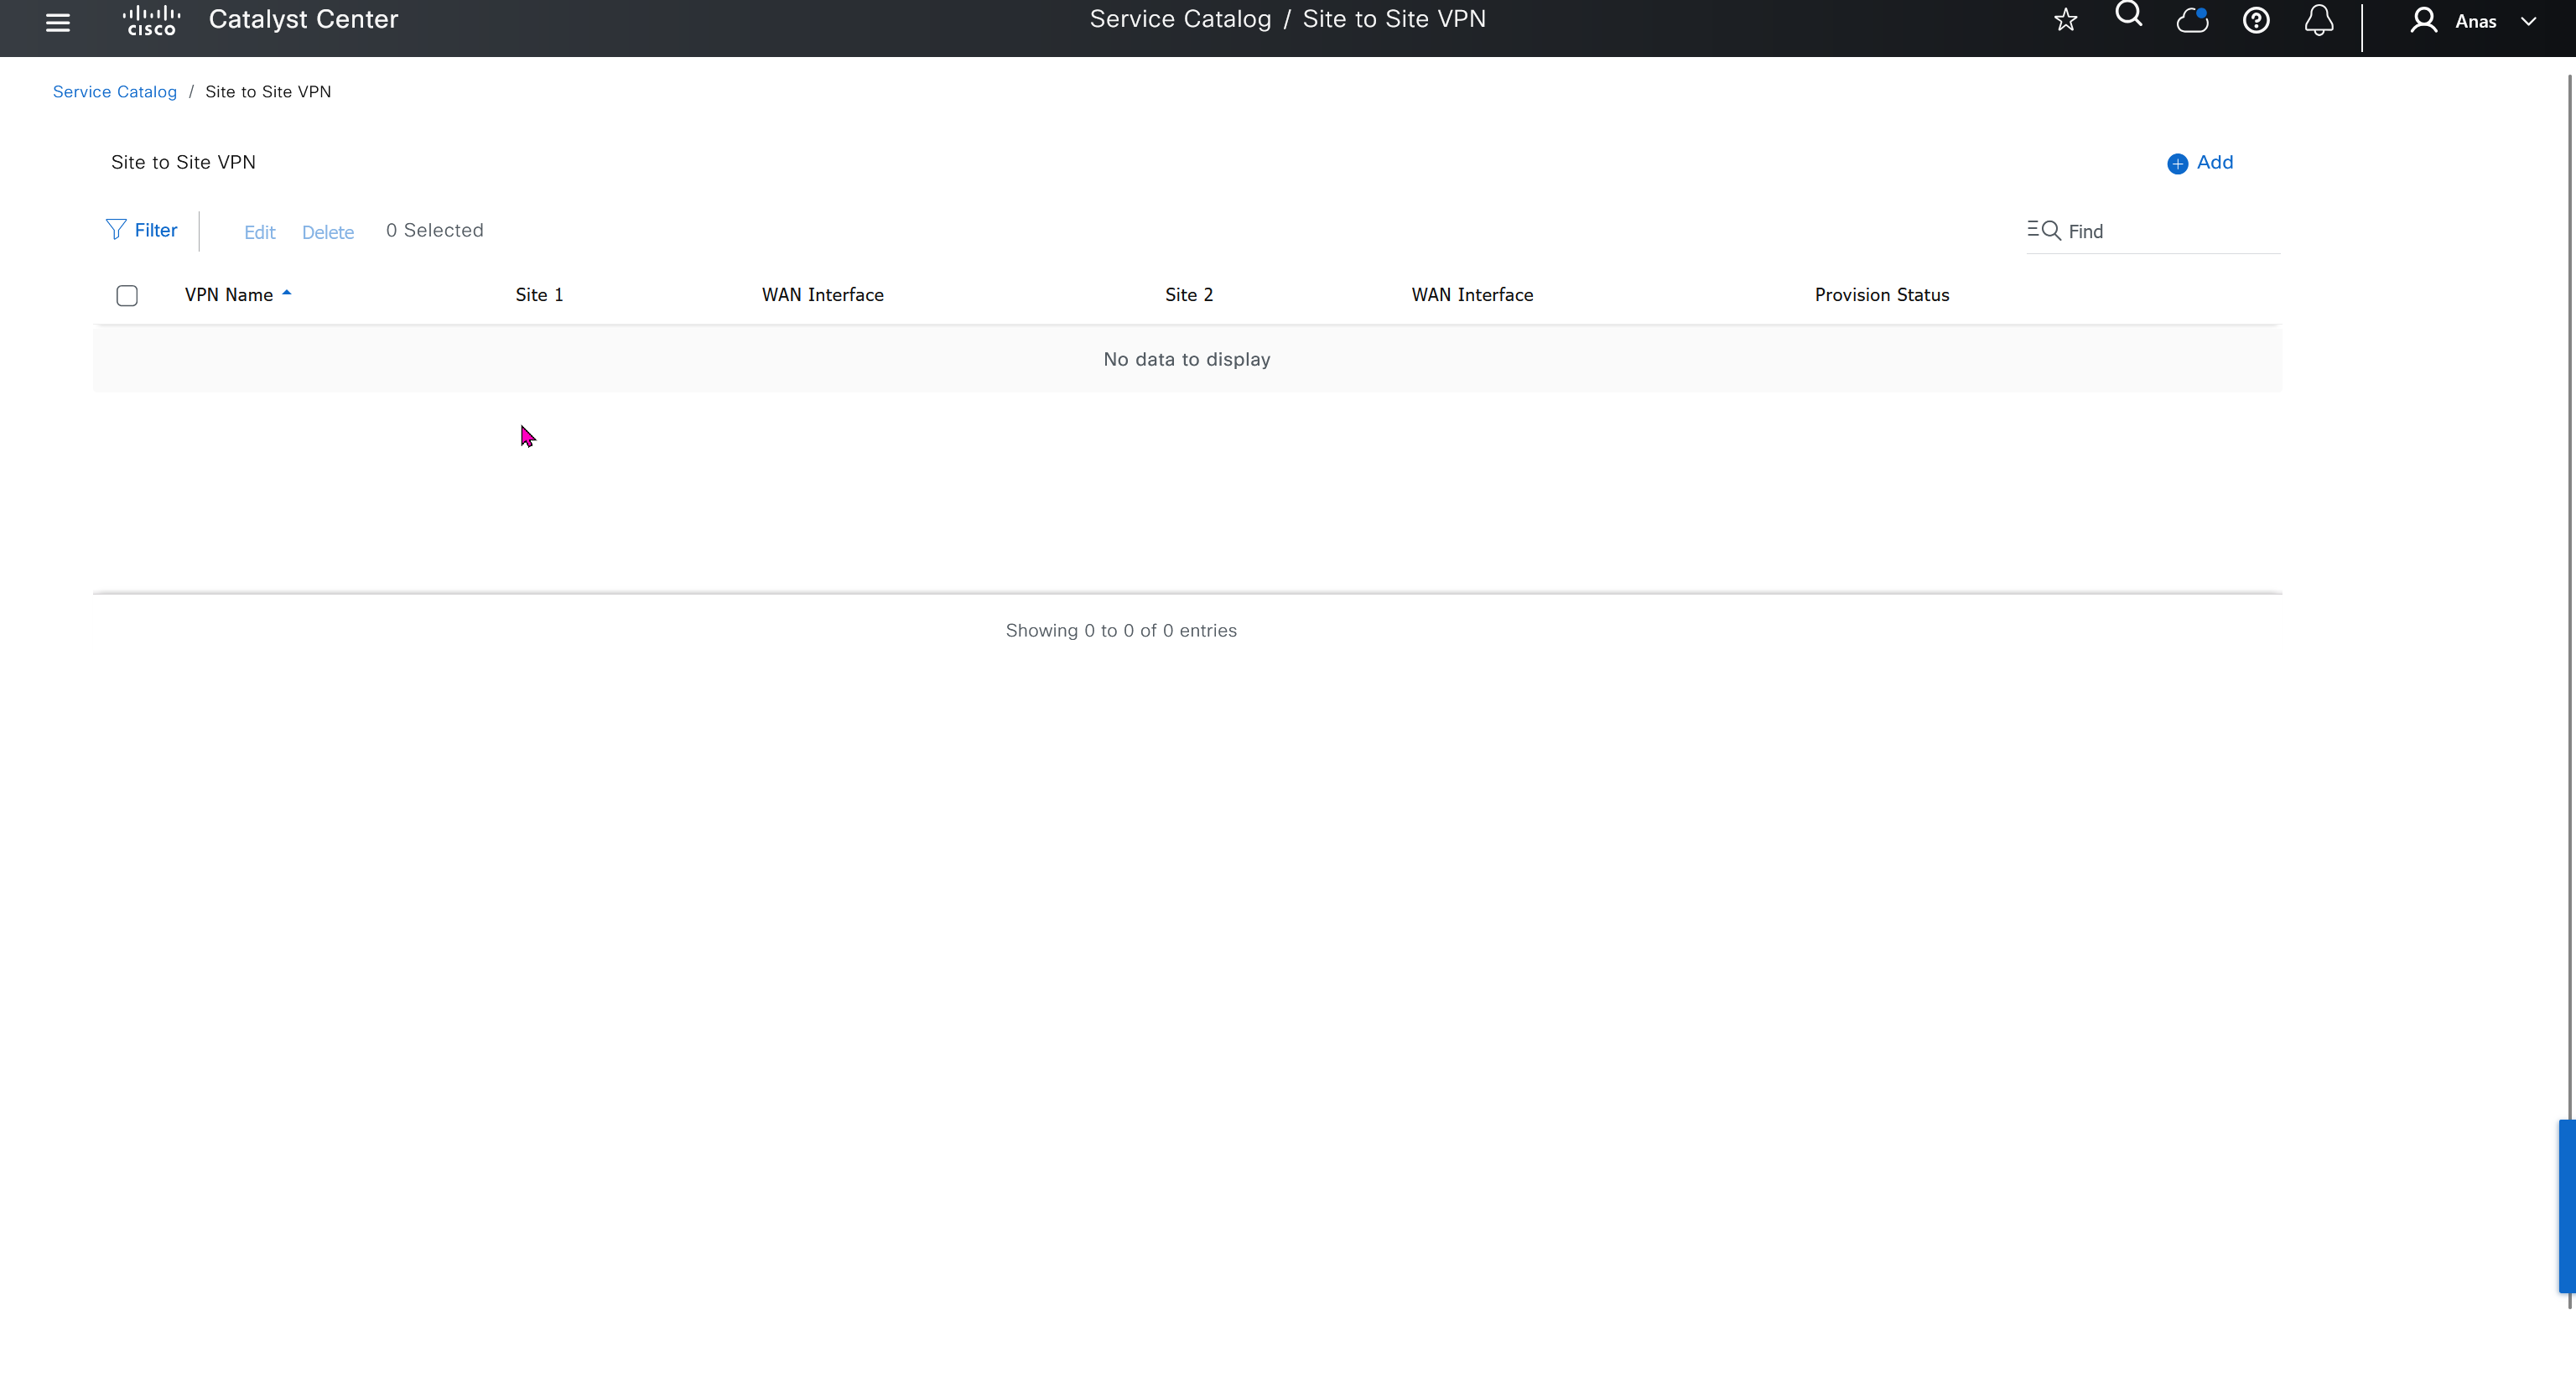The image size is (2576, 1388).
Task: Open the hamburger navigation menu
Action: point(58,22)
